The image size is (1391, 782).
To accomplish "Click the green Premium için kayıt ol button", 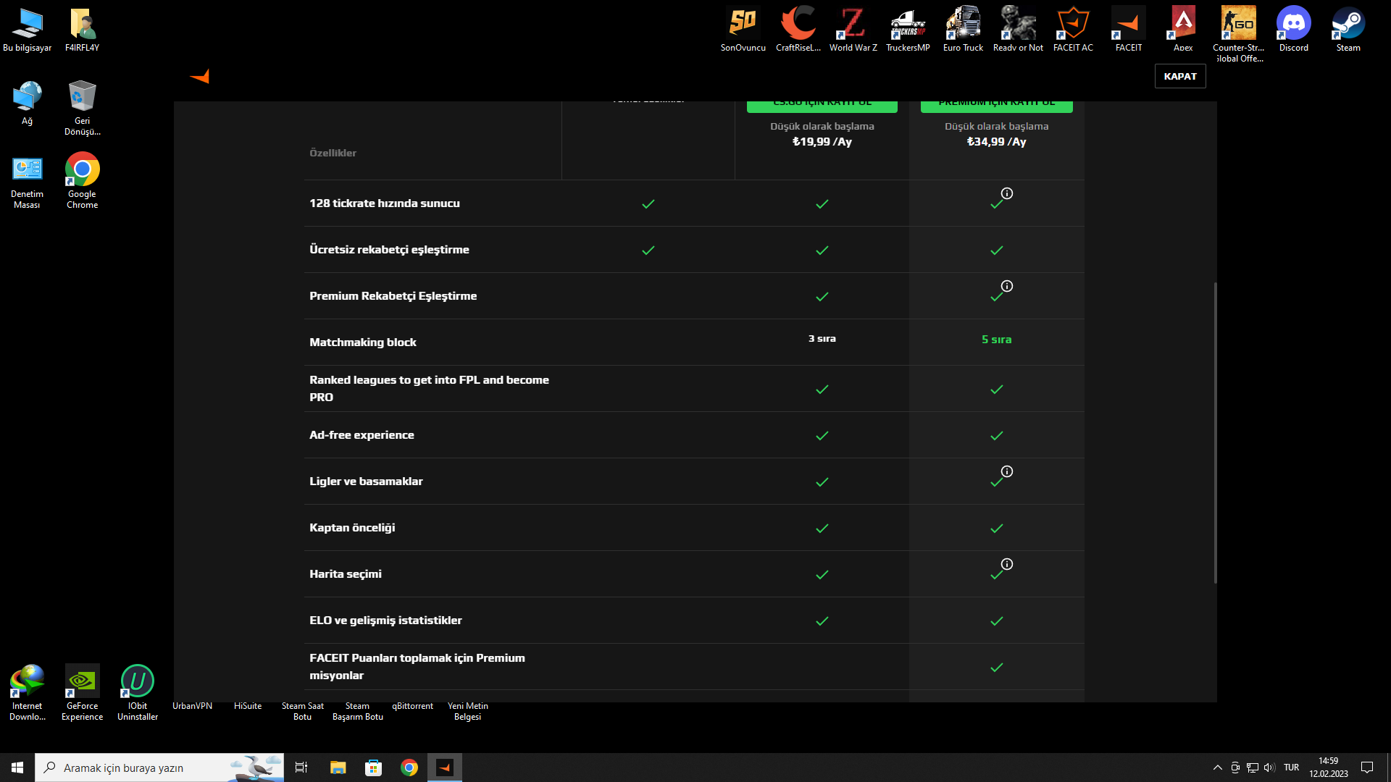I will [x=996, y=106].
